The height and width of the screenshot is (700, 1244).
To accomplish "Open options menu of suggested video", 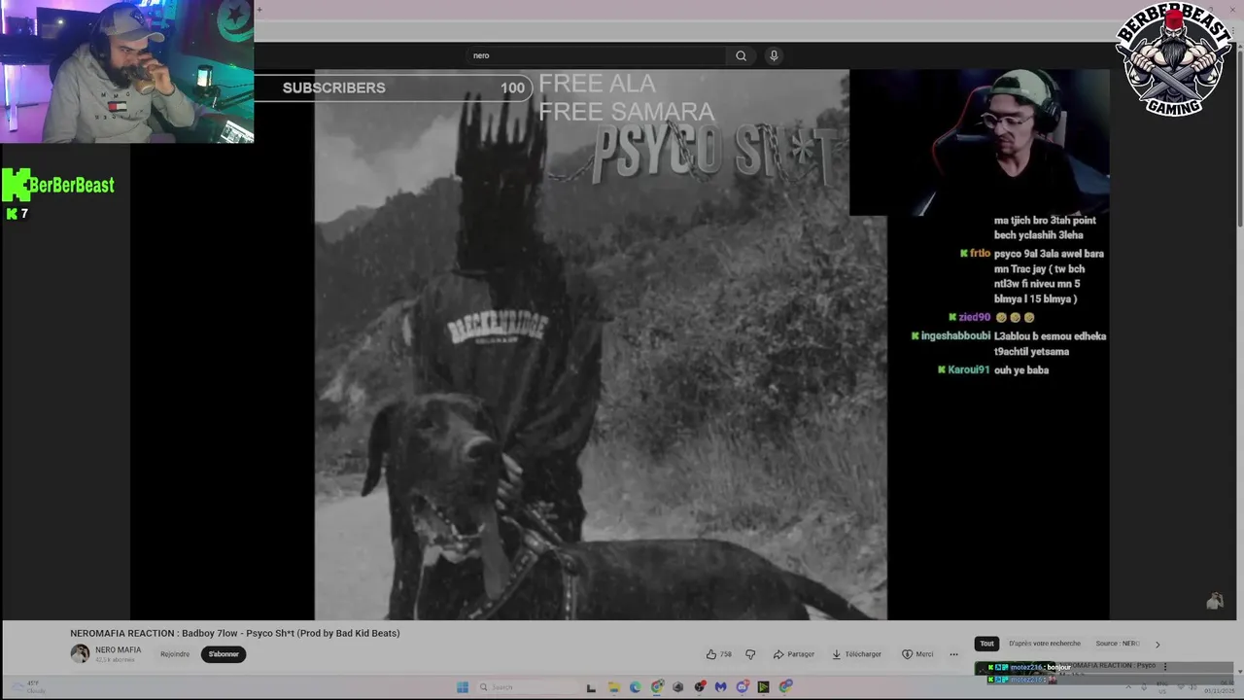I will (1165, 667).
